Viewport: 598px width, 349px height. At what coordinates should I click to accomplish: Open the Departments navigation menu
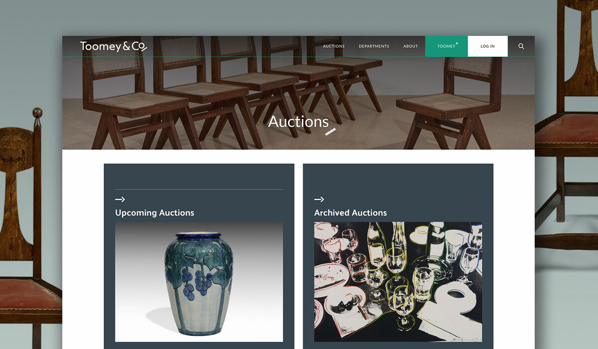374,46
